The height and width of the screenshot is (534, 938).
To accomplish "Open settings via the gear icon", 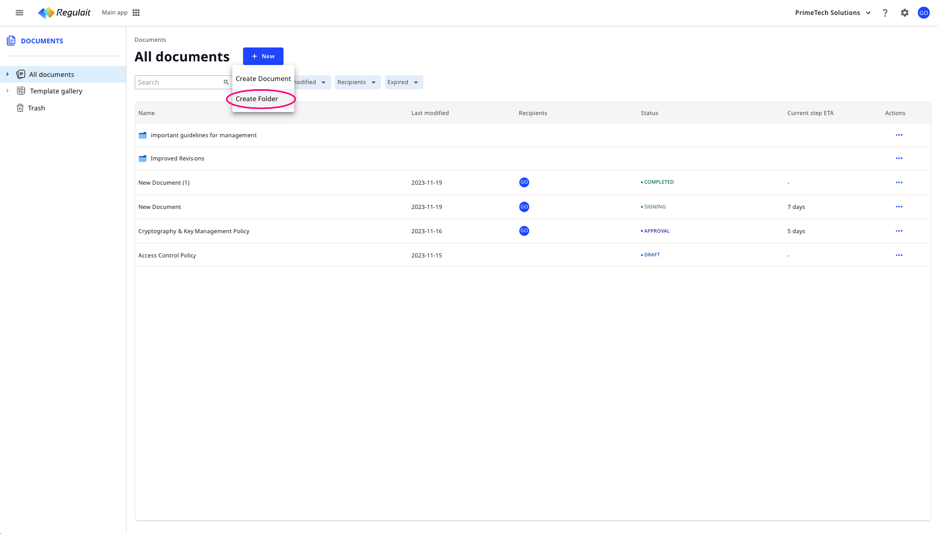I will click(904, 13).
